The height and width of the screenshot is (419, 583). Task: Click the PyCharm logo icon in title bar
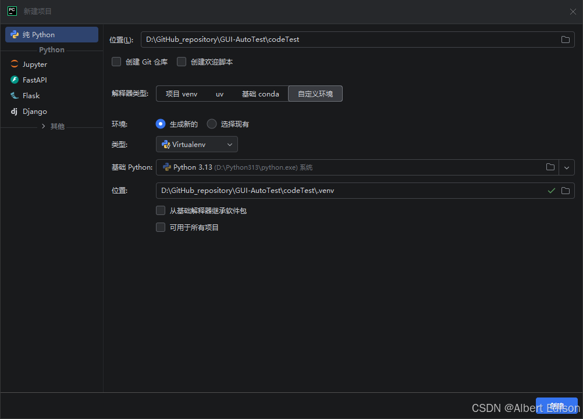(12, 11)
